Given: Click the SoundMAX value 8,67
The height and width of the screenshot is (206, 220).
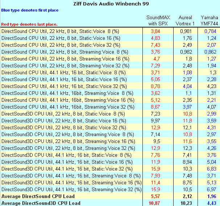Looking at the screenshot, I should pyautogui.click(x=155, y=107).
